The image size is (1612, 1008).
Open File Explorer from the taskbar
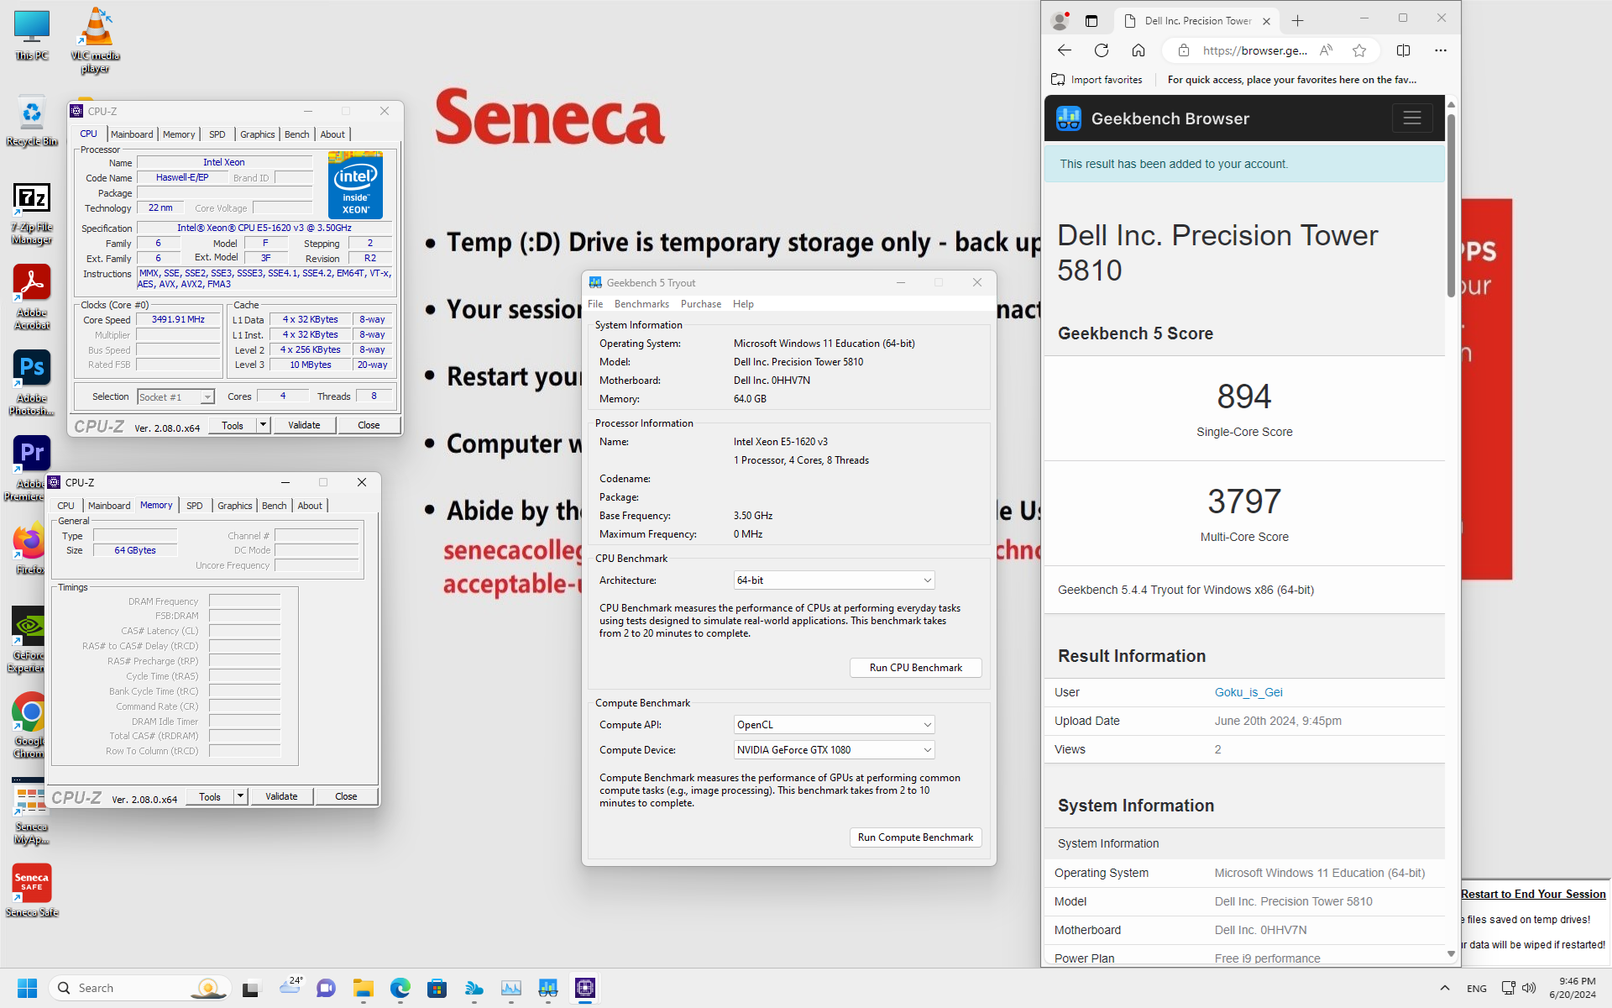[x=364, y=988]
